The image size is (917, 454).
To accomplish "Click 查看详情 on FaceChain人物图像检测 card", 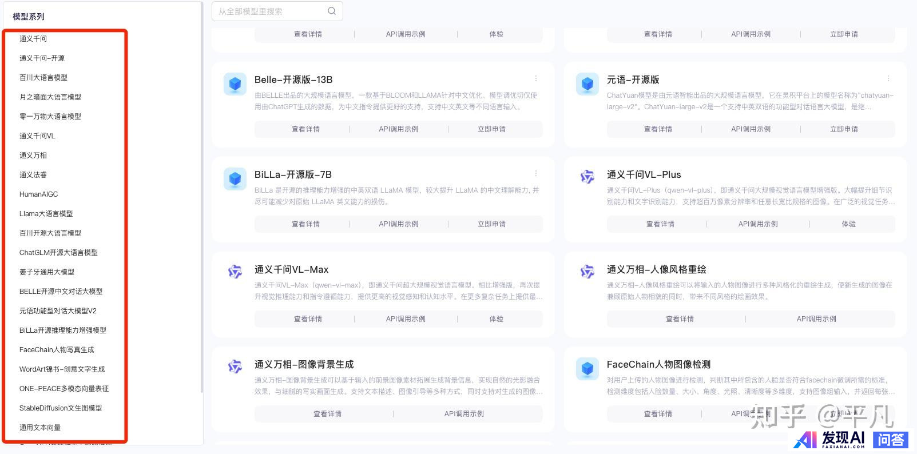I will coord(658,414).
